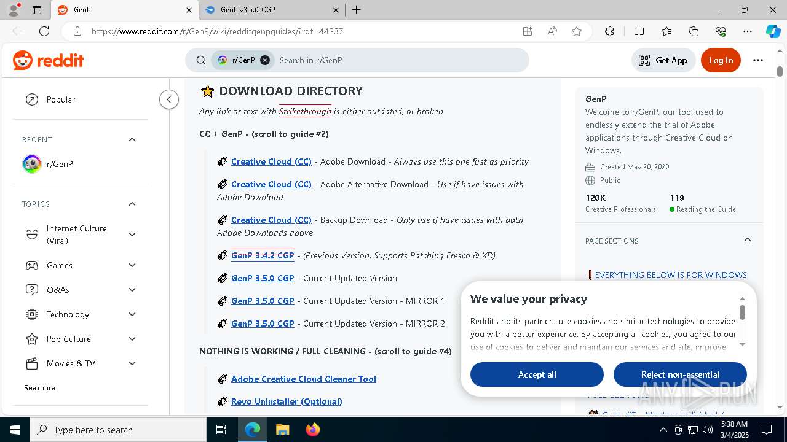Open Copilot sidebar icon
This screenshot has width=787, height=442.
tap(773, 31)
